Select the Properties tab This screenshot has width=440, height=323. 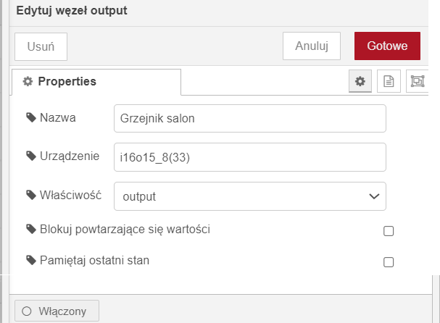click(96, 82)
